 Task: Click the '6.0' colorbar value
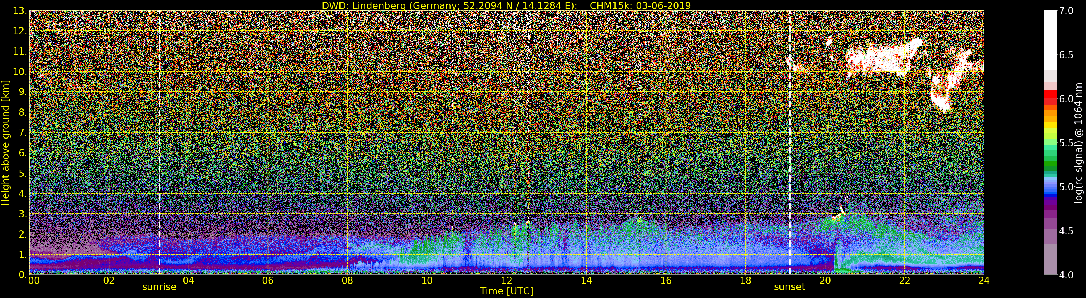pyautogui.click(x=1066, y=99)
